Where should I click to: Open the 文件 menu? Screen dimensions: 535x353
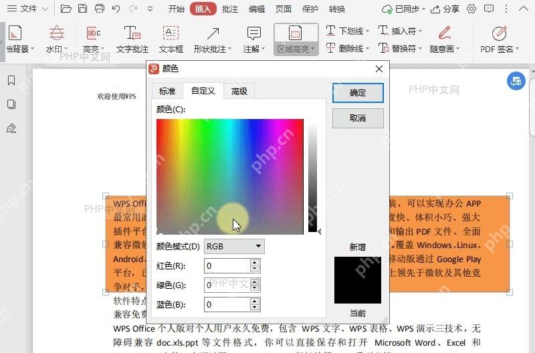[27, 9]
